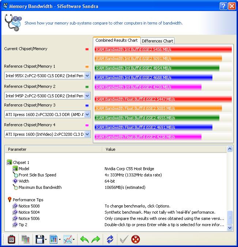Click the 'Synthetic benchmark' notice text

click(160, 212)
